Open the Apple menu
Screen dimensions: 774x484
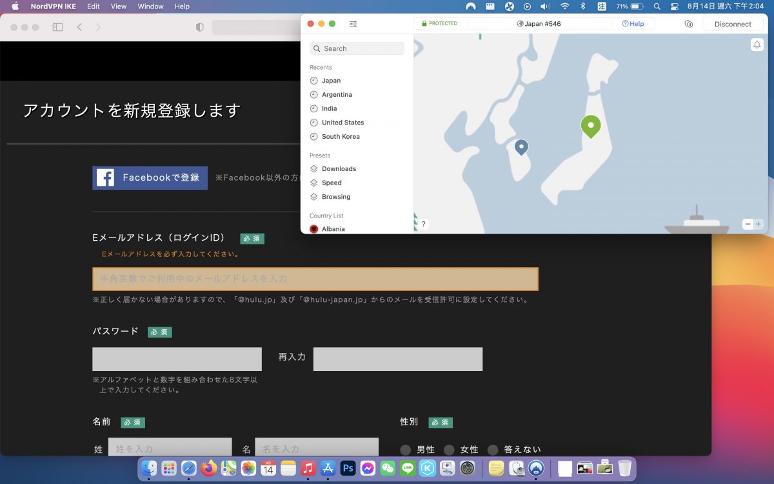(15, 6)
